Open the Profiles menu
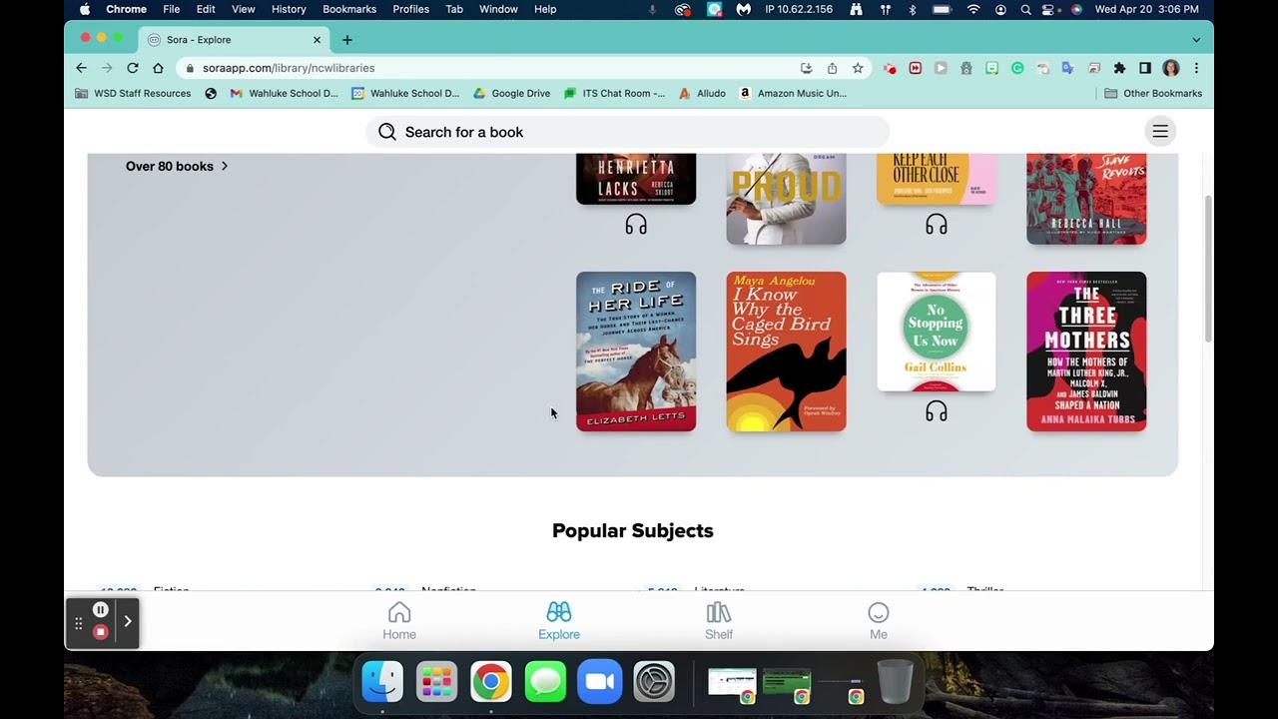 click(410, 9)
